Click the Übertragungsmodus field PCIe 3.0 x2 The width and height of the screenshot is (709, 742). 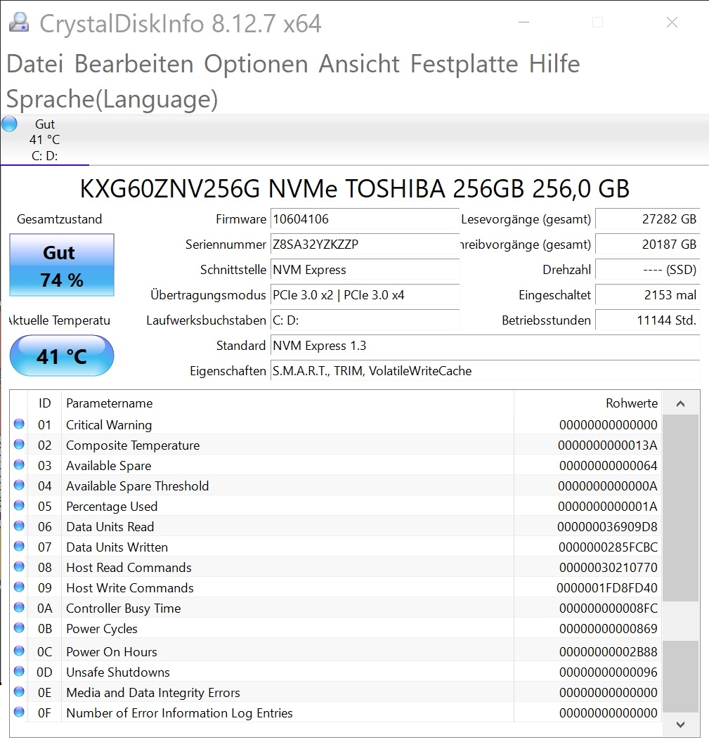coord(365,295)
